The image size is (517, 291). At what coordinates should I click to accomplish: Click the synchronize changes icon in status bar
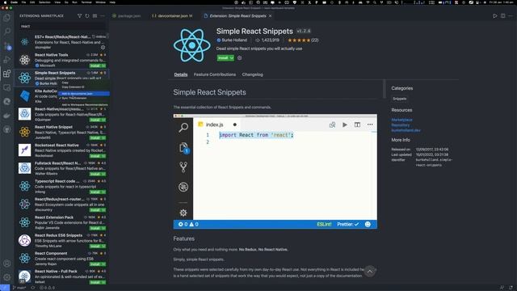(x=32, y=288)
